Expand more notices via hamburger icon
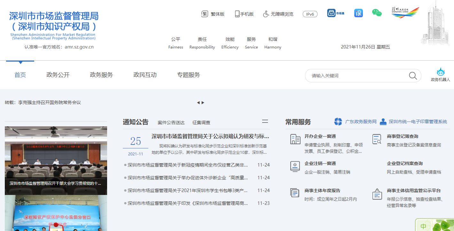This screenshot has width=454, height=231. click(265, 122)
